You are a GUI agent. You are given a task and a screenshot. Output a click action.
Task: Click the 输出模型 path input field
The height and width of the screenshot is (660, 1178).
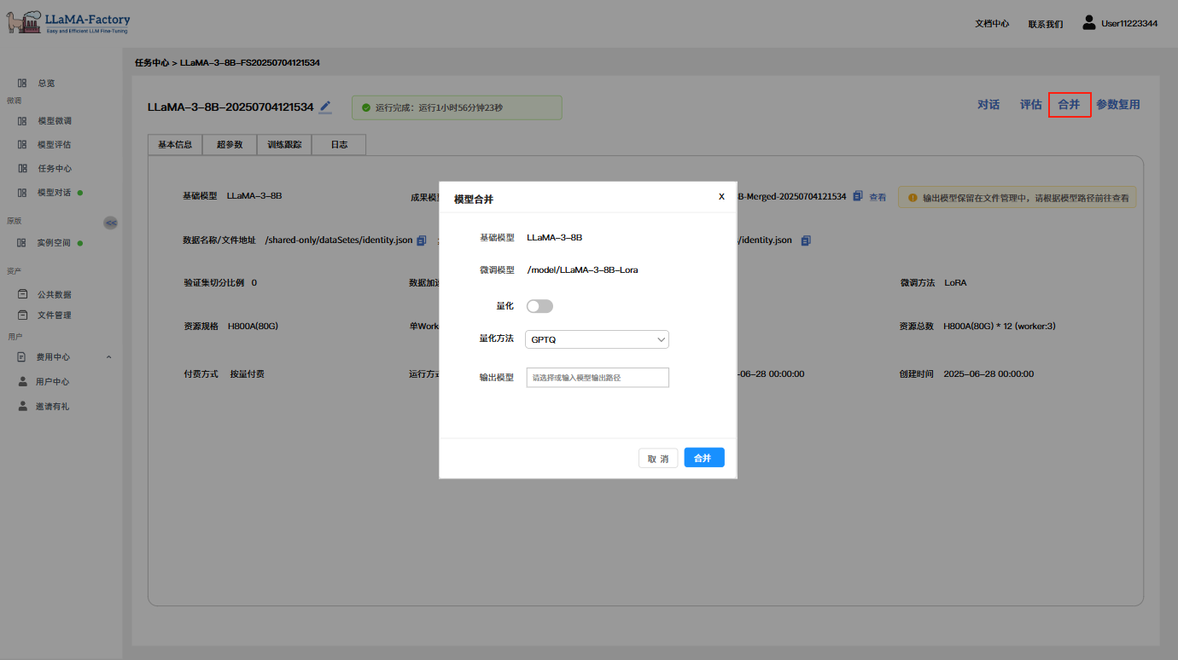[x=597, y=377]
